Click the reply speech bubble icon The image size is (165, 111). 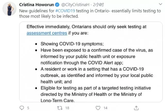[x=22, y=108]
